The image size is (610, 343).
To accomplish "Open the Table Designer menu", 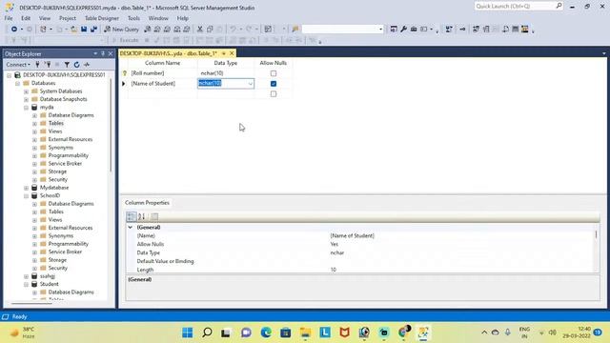I will 102,18.
